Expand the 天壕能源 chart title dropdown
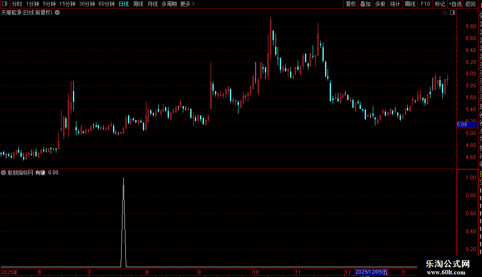The height and width of the screenshot is (277, 482). tap(57, 13)
